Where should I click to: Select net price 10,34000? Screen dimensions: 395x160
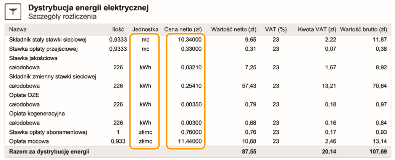tap(189, 40)
